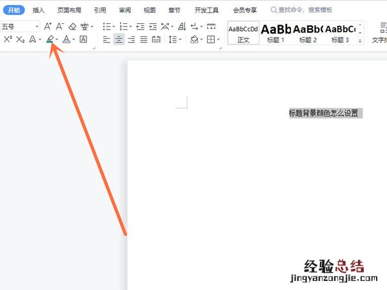
Task: Apply the text effects outlined A
Action: (x=33, y=39)
